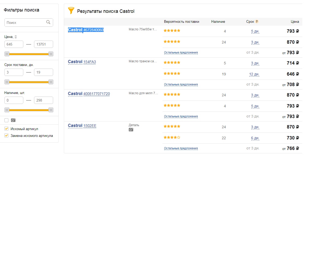Viewport: 335px width, 268px height.
Task: Click star rating for the 646 ₽ offer
Action: (172, 74)
